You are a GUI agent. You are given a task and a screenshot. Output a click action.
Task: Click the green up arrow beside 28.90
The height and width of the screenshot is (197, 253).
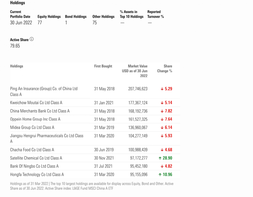160,158
